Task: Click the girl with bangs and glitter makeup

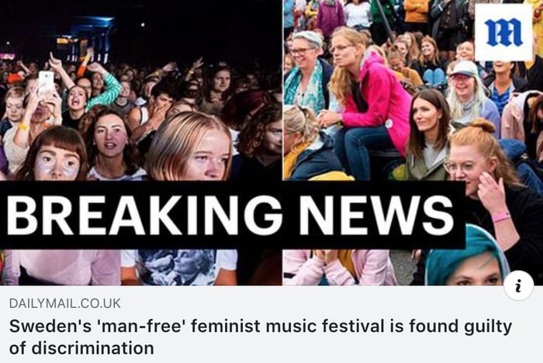Action: click(x=54, y=154)
